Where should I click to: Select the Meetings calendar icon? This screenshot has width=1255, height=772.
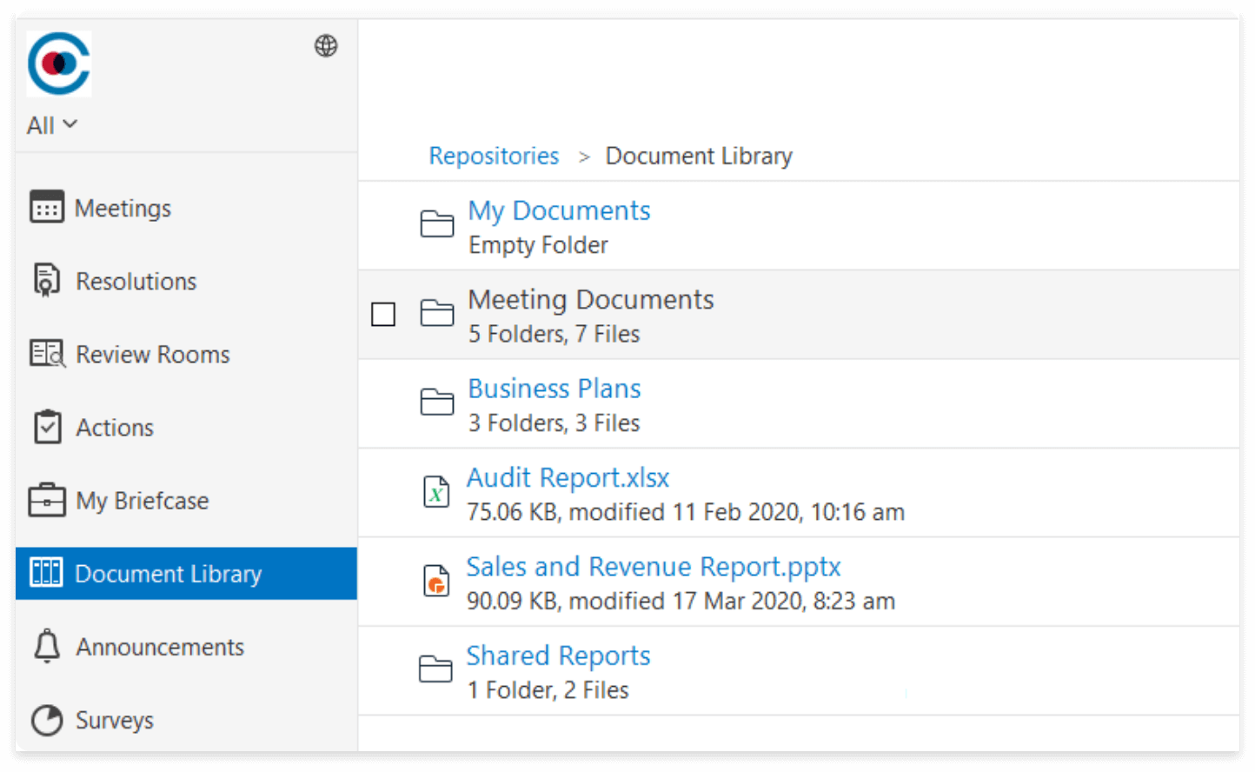[45, 207]
